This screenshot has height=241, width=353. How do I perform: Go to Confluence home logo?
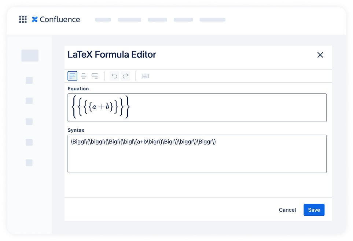pyautogui.click(x=56, y=19)
